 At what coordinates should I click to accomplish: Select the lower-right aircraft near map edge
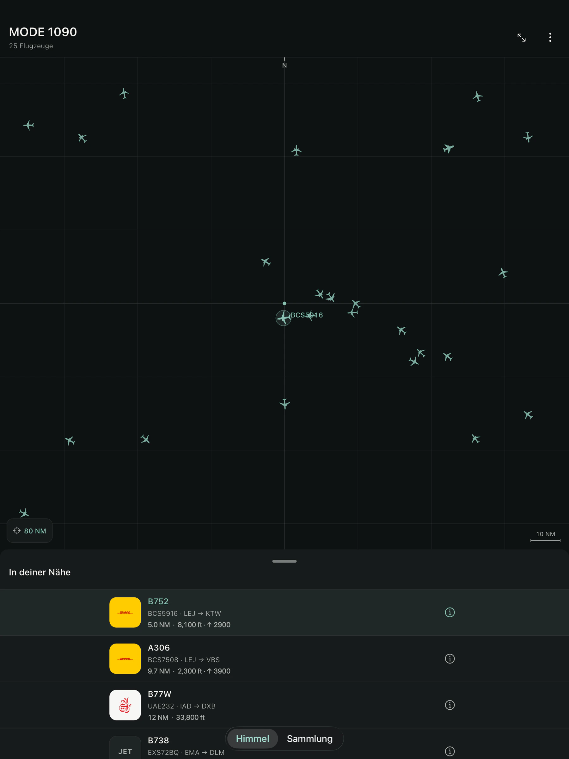pyautogui.click(x=528, y=415)
